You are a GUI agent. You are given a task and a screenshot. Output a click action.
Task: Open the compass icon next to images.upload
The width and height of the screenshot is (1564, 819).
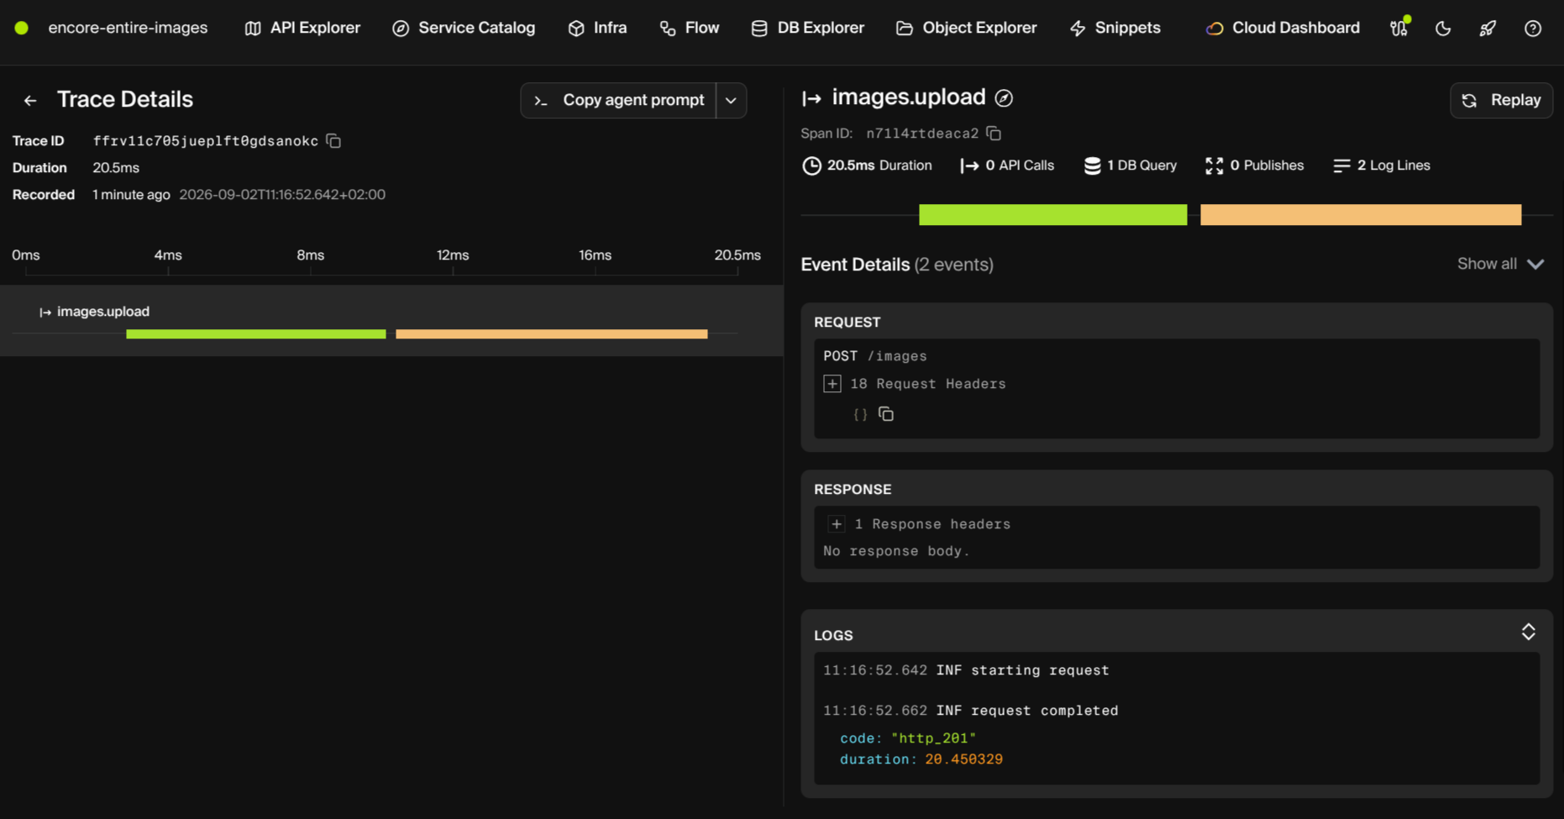pyautogui.click(x=1004, y=98)
